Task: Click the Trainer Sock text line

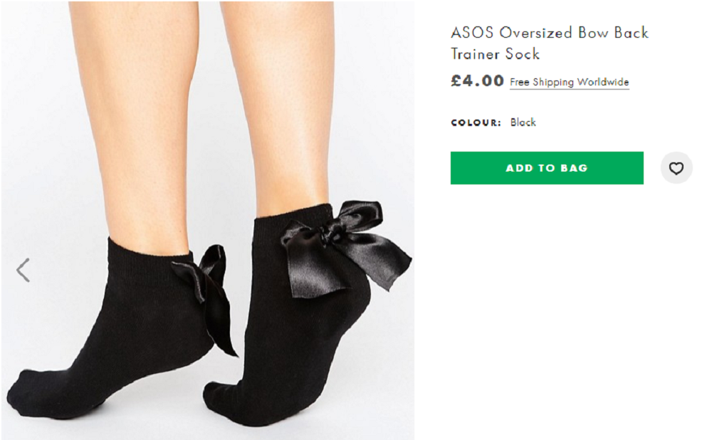Action: pyautogui.click(x=495, y=54)
